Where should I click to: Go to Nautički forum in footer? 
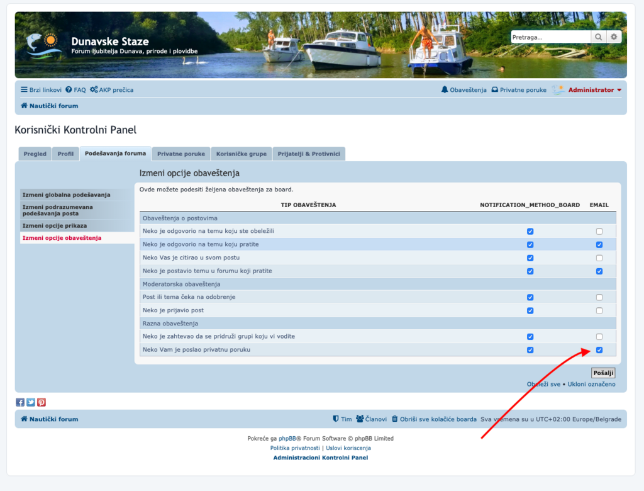pos(49,419)
